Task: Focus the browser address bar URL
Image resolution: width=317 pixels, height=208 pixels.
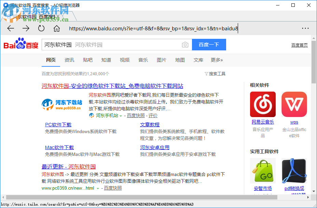Action: point(154,28)
